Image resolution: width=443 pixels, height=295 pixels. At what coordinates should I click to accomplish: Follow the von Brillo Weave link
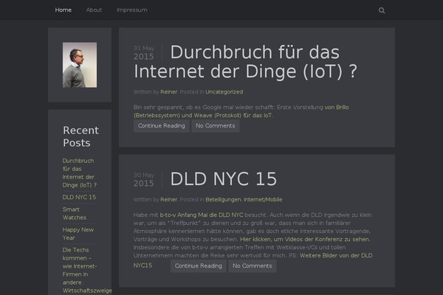pos(241,111)
